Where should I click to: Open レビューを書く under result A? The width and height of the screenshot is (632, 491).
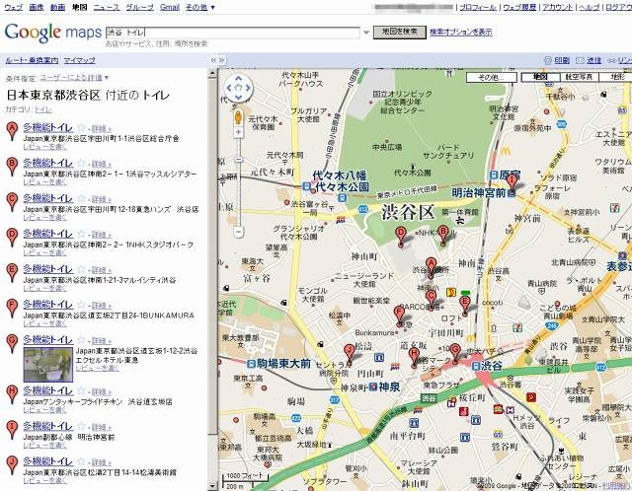tap(44, 147)
